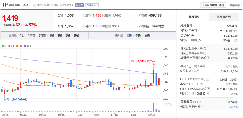Select the 일봉 candlestick chart

pos(129,35)
